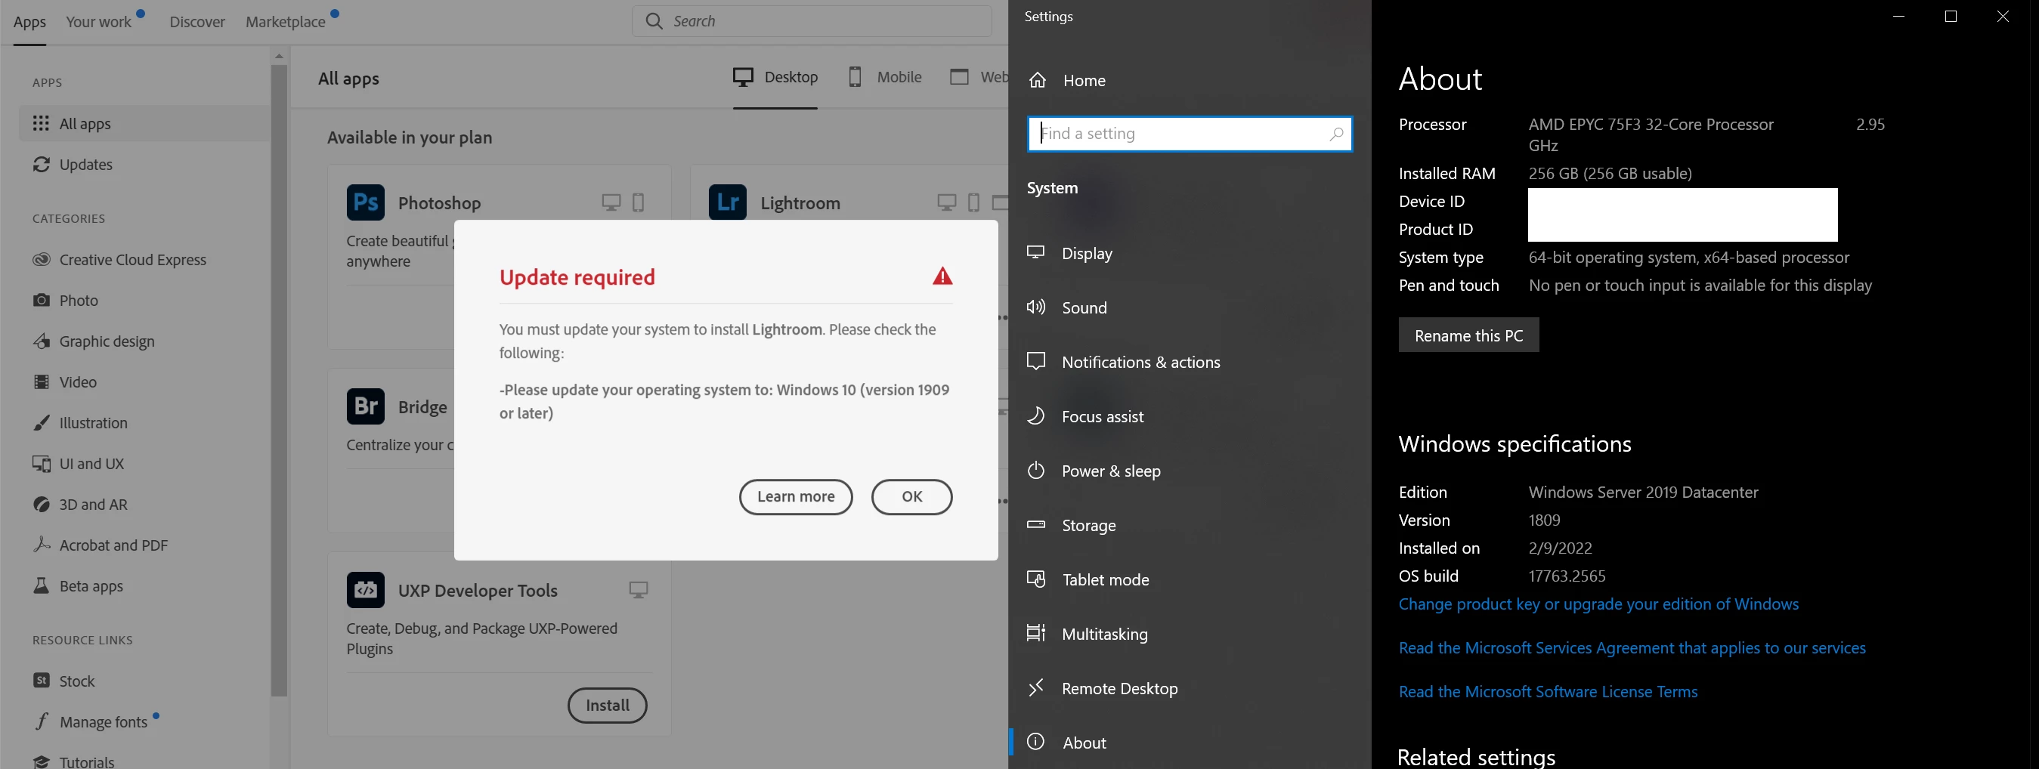Click the UXP Developer Tools icon

[366, 589]
